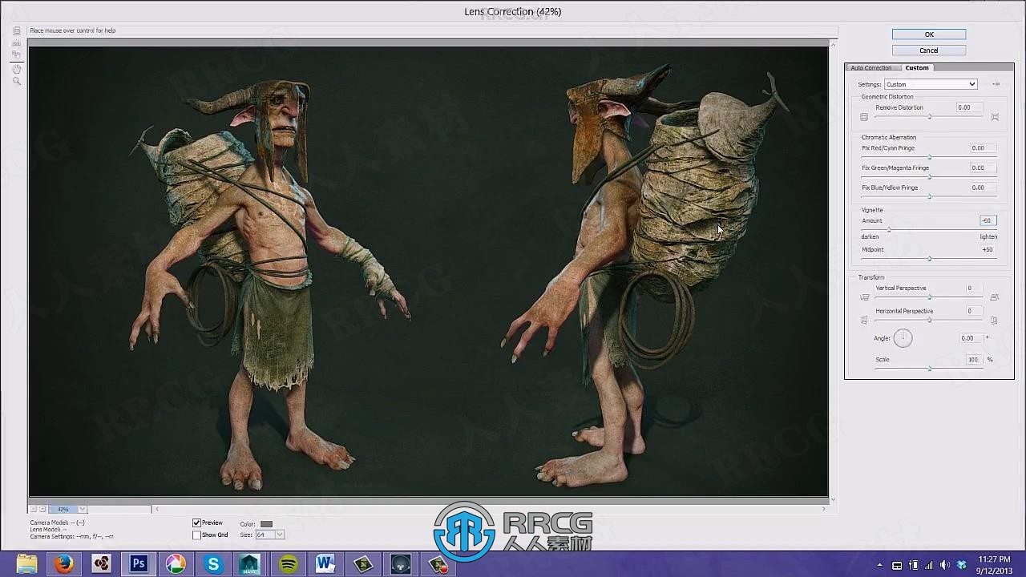
Task: Click the Fix Green/Magenta Fringe slider
Action: tap(929, 176)
